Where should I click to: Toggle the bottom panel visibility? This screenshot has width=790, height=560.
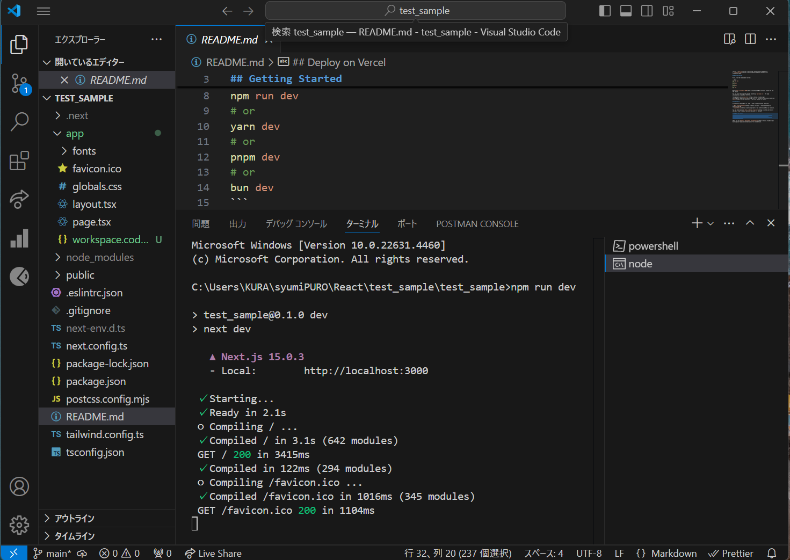(x=626, y=11)
